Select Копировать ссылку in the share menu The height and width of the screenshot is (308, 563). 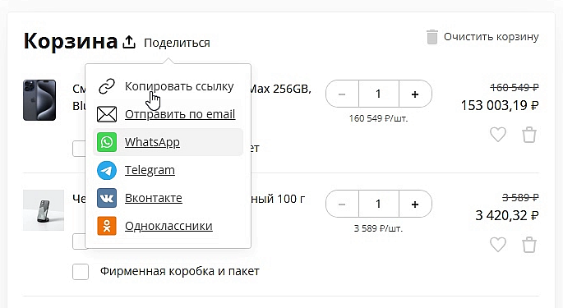point(179,86)
